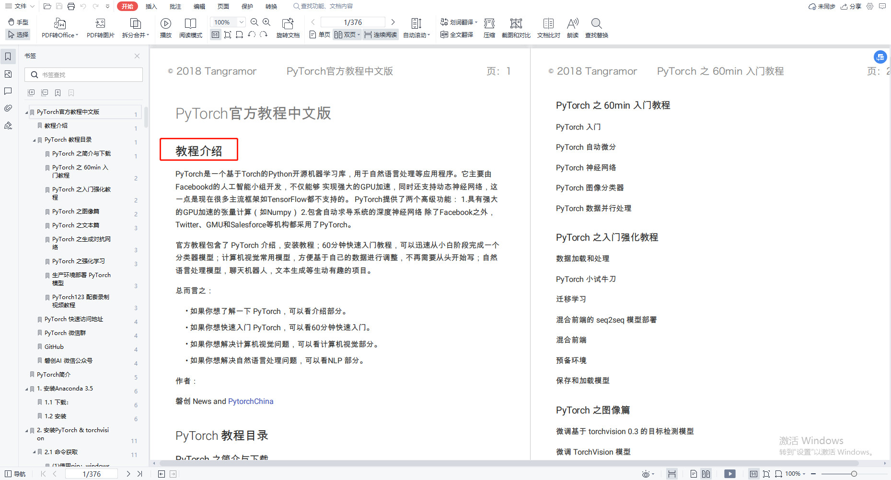This screenshot has width=891, height=480.
Task: Select the Hand (手型) tool
Action: (18, 22)
